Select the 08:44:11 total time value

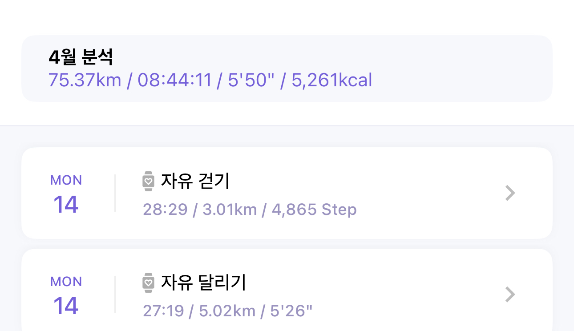point(174,81)
